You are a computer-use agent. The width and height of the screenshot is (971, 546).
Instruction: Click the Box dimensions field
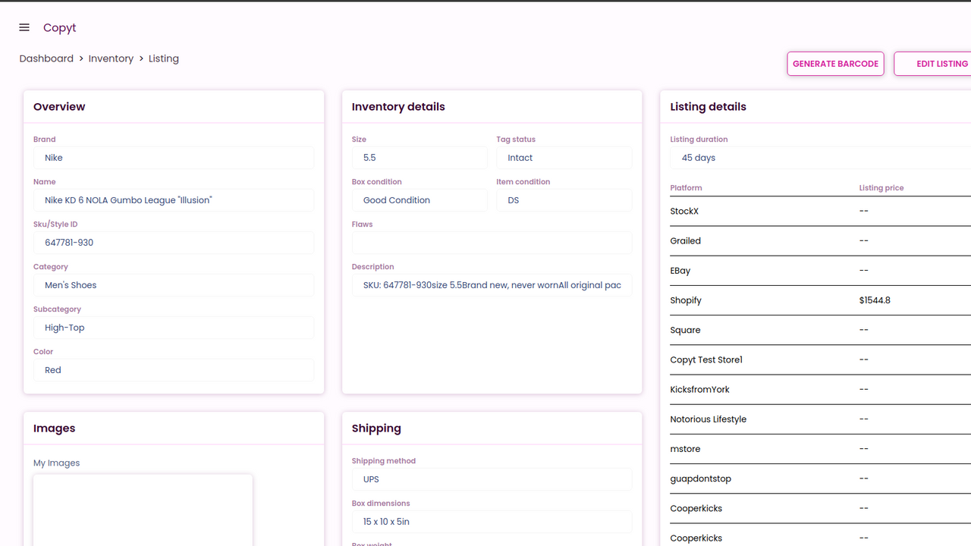[x=492, y=522]
